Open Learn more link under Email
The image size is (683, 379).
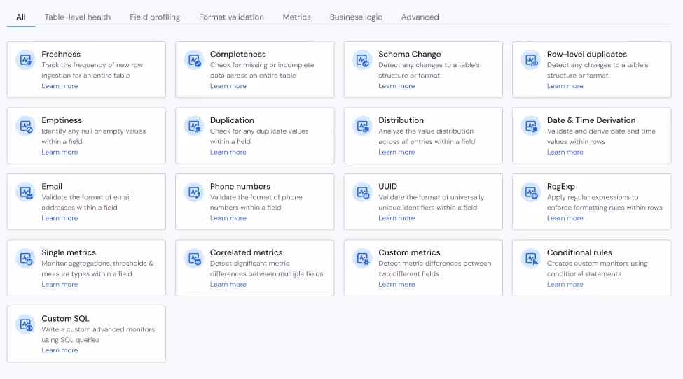pos(60,217)
